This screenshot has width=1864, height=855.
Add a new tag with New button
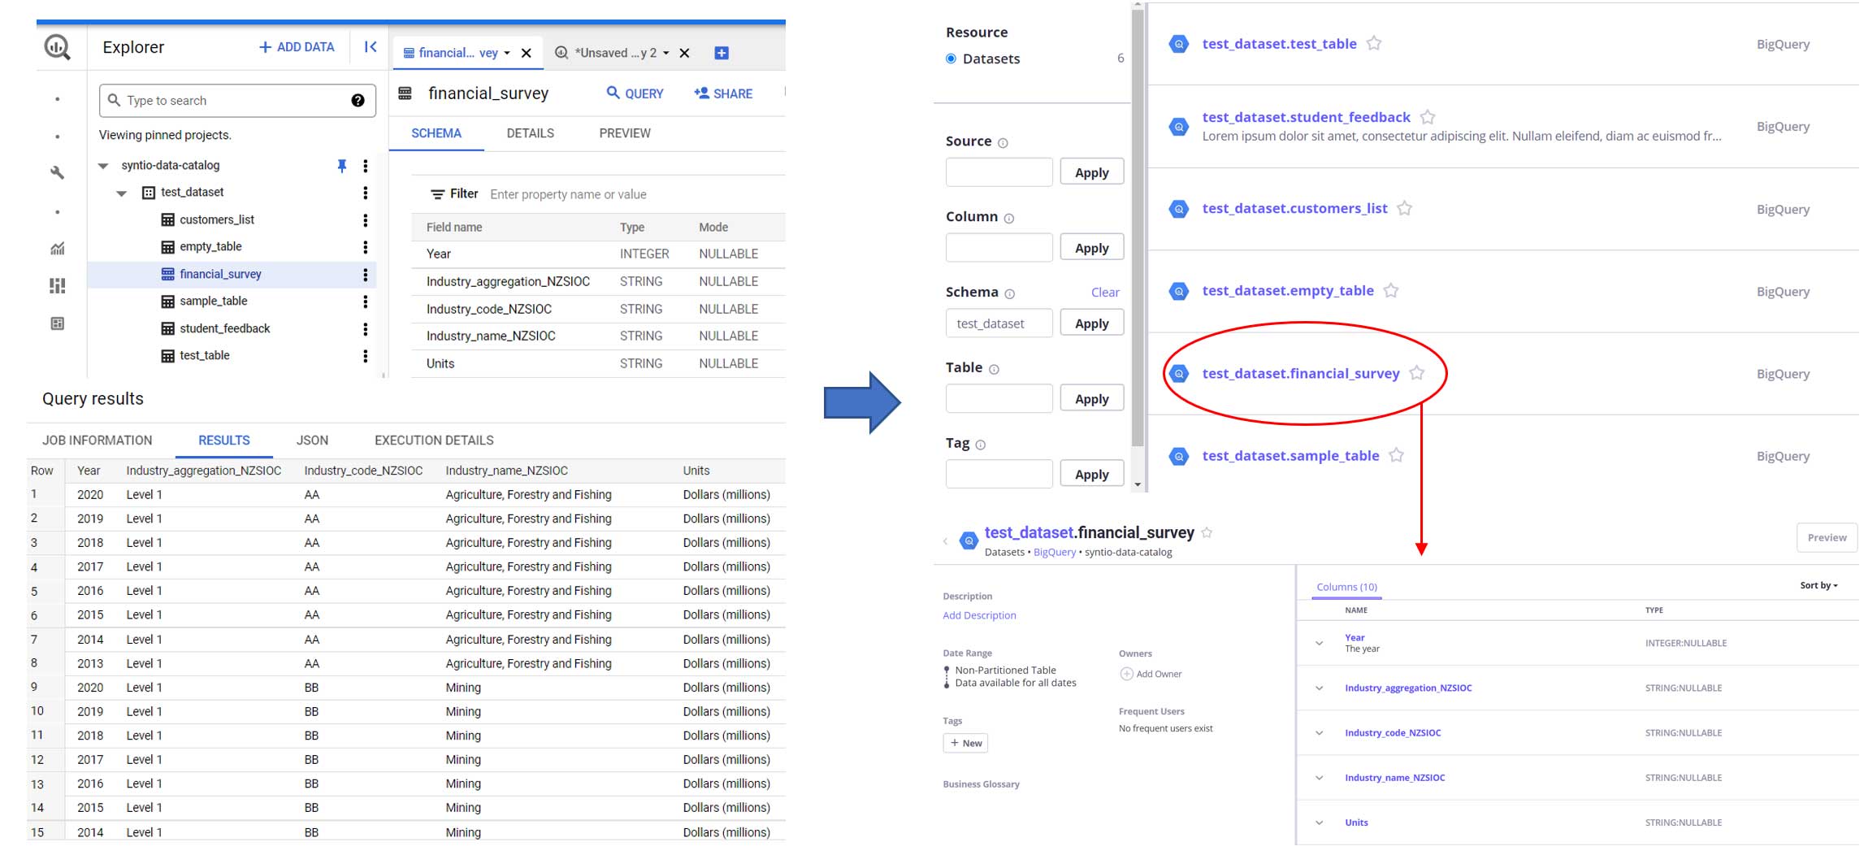tap(965, 743)
